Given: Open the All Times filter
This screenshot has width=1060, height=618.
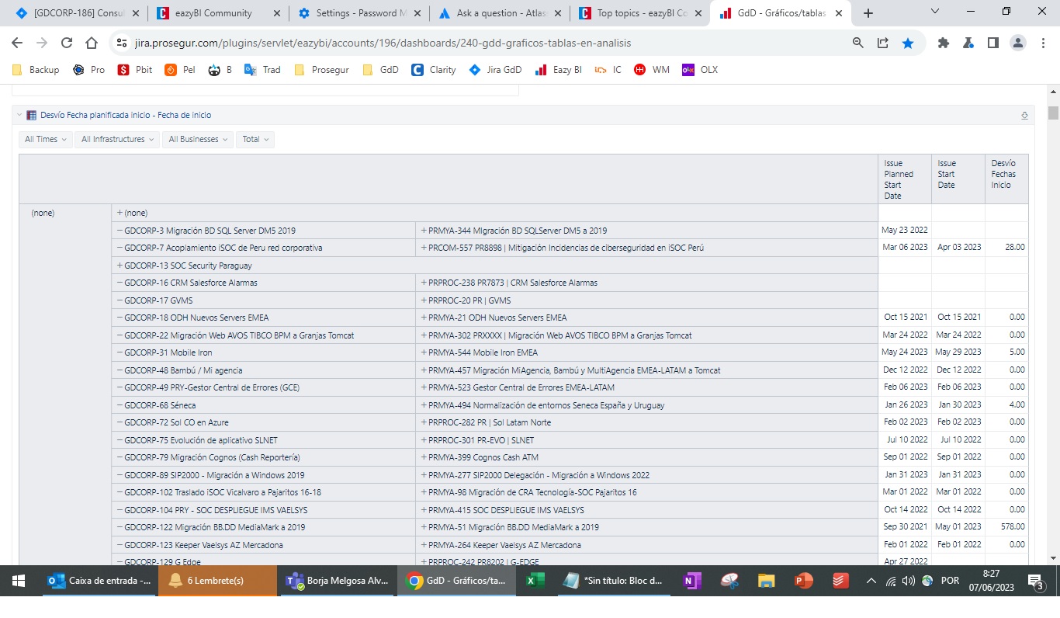Looking at the screenshot, I should point(44,139).
